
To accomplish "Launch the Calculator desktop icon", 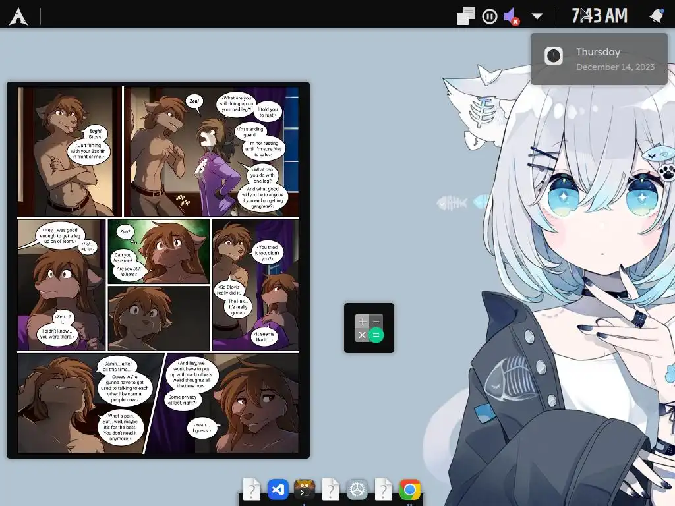I will click(x=369, y=328).
